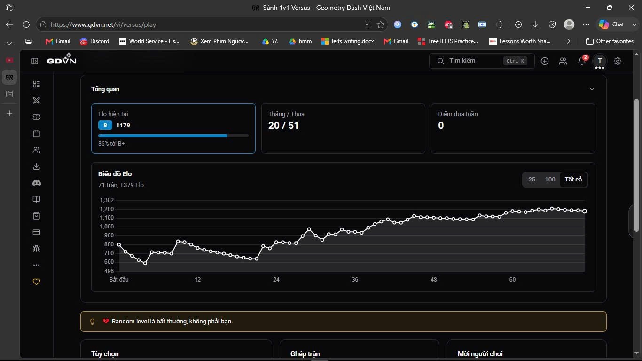This screenshot has width=642, height=361.
Task: Click the bug icon in the sidebar
Action: (36, 249)
